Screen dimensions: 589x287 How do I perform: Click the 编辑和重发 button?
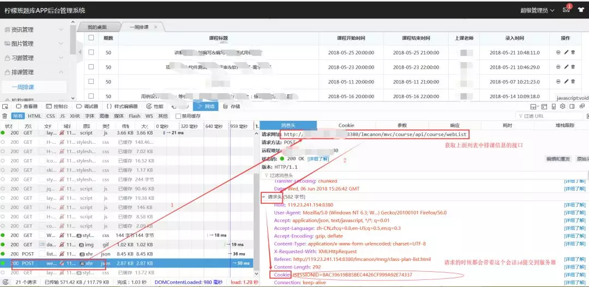coord(557,159)
